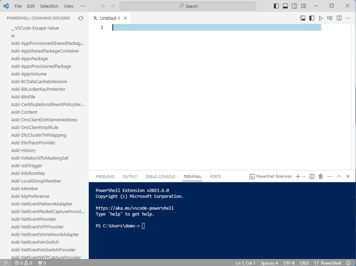Run selection in editor toolbar

pos(330,18)
